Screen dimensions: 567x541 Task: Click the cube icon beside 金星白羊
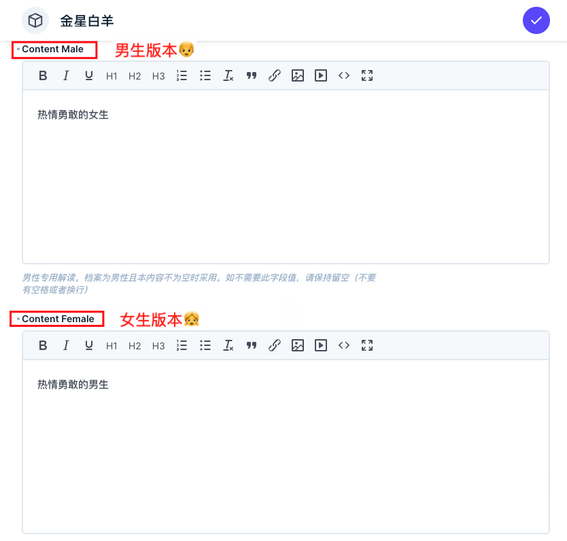(35, 20)
